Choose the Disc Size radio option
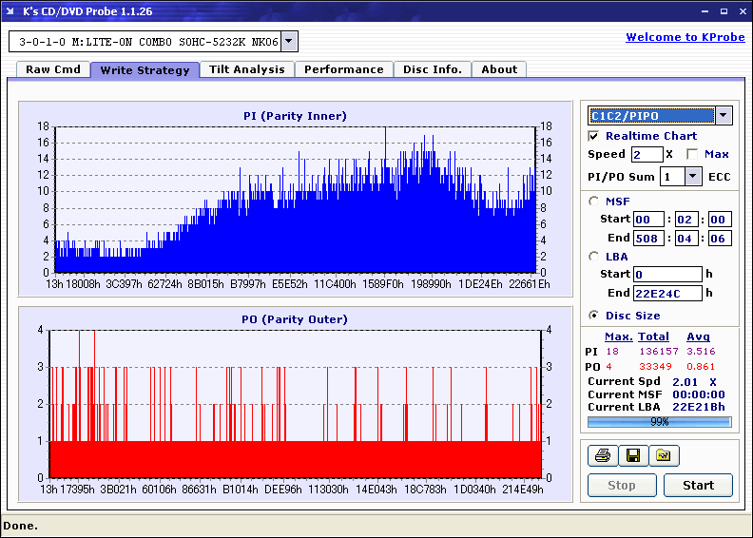Image resolution: width=753 pixels, height=538 pixels. pos(594,316)
